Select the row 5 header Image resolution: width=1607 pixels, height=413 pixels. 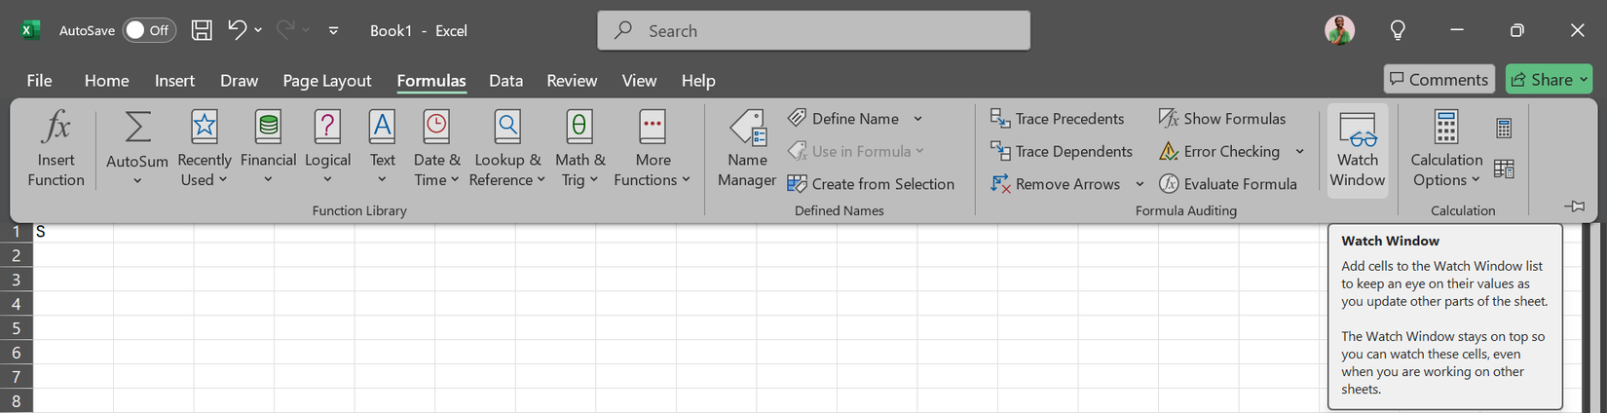[x=17, y=328]
